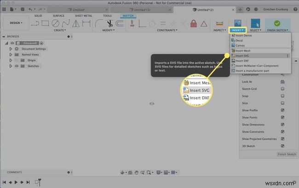Expand the Origin folder
Image resolution: width=299 pixels, height=188 pixels.
11,60
